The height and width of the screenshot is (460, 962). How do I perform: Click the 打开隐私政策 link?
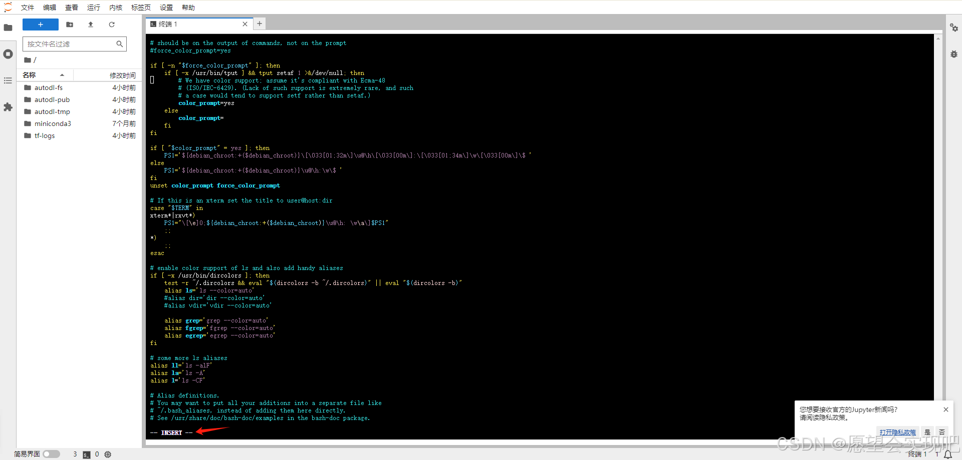click(897, 432)
